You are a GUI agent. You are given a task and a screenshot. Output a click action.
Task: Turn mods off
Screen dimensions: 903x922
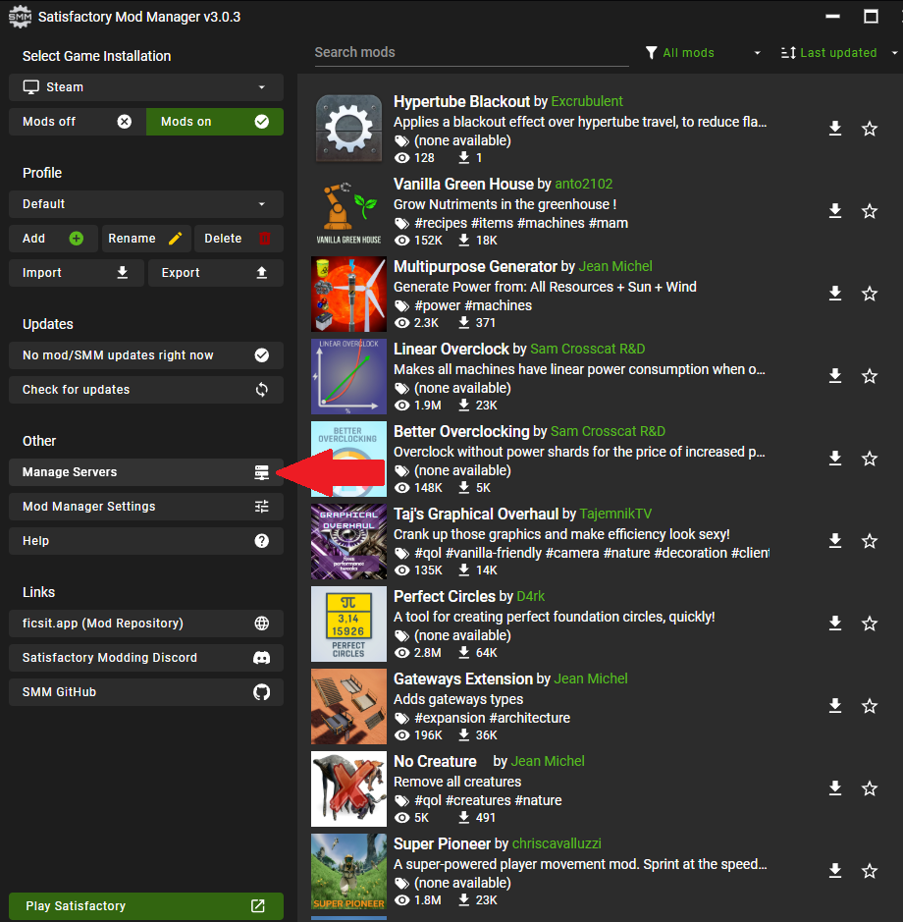pyautogui.click(x=77, y=122)
